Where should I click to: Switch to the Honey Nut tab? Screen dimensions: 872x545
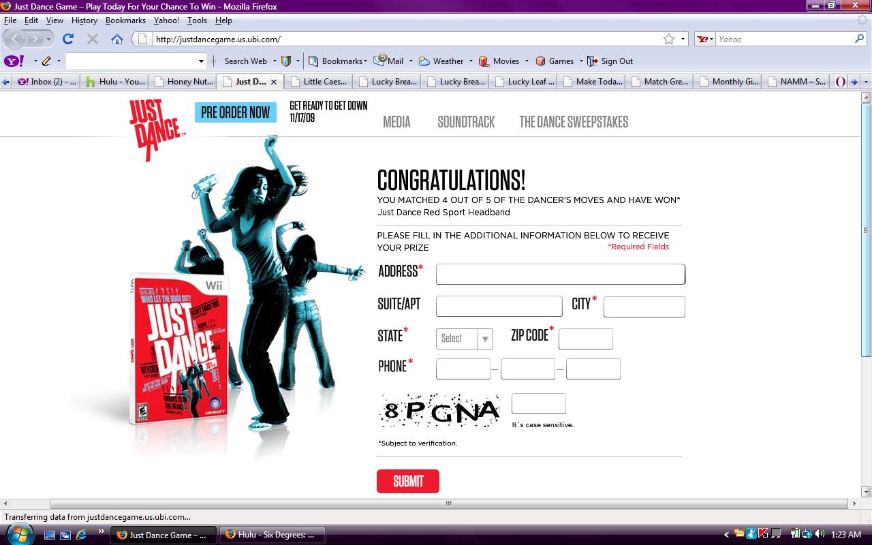coord(184,81)
